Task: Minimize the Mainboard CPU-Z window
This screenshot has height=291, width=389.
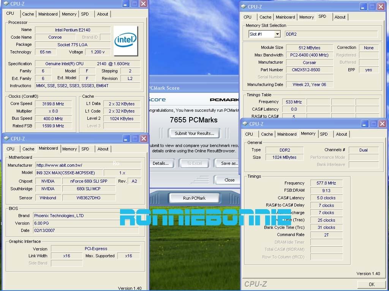Action: tap(126, 139)
